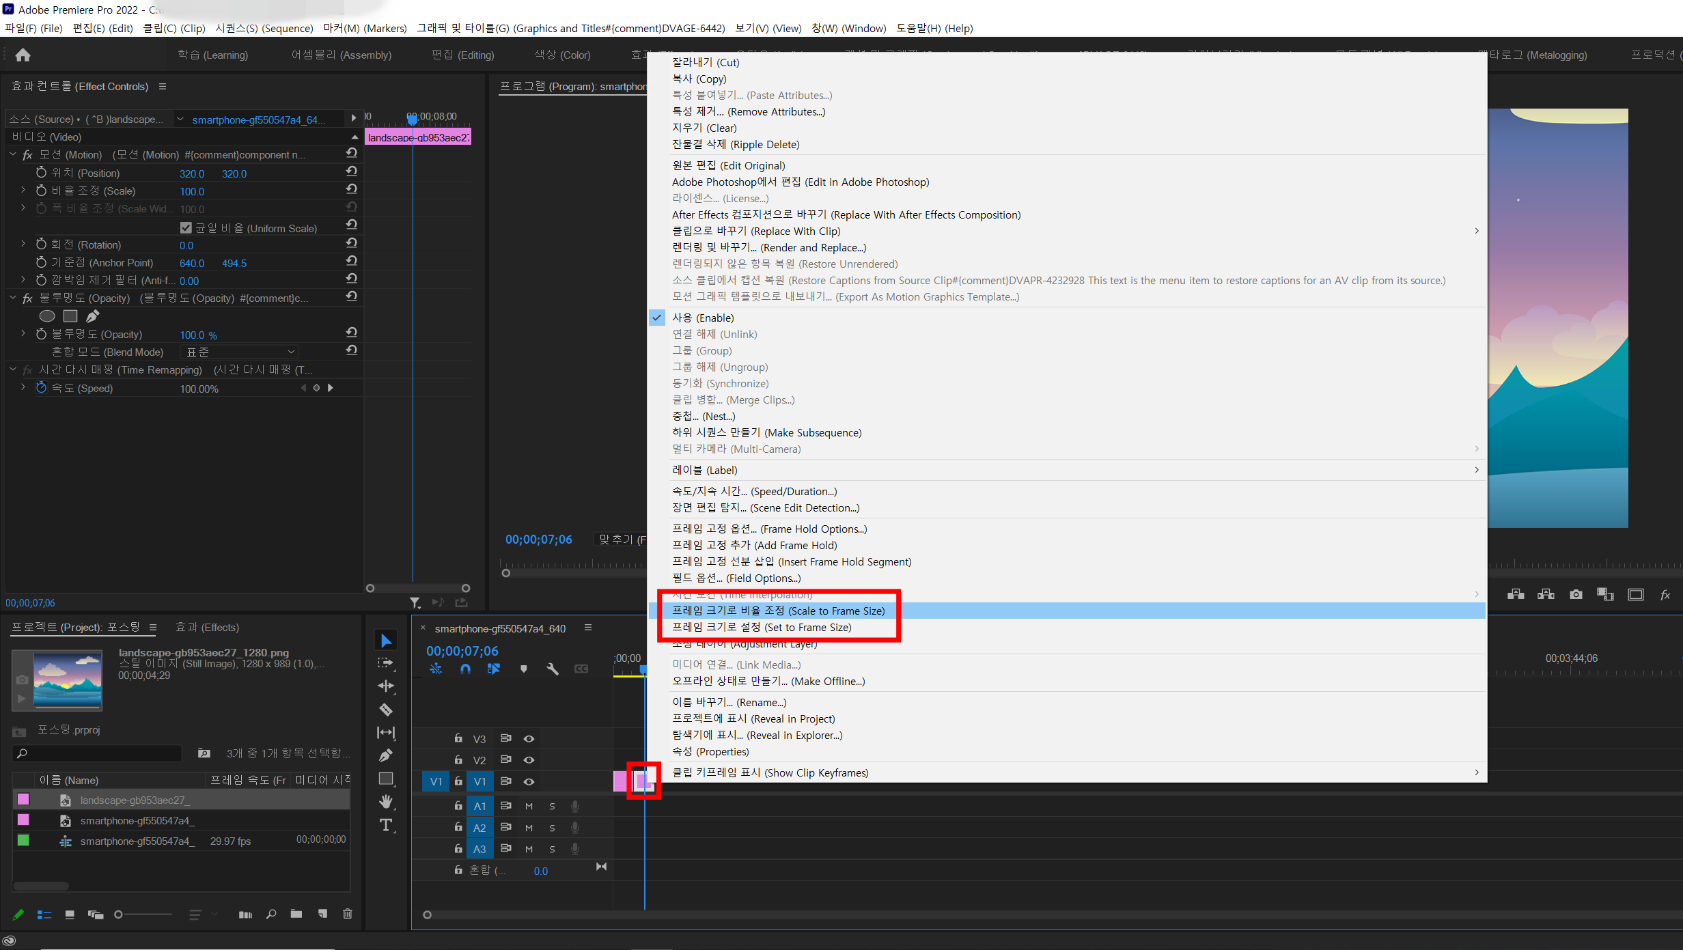Viewport: 1683px width, 950px height.
Task: Toggle the V1 track output eye
Action: click(529, 782)
